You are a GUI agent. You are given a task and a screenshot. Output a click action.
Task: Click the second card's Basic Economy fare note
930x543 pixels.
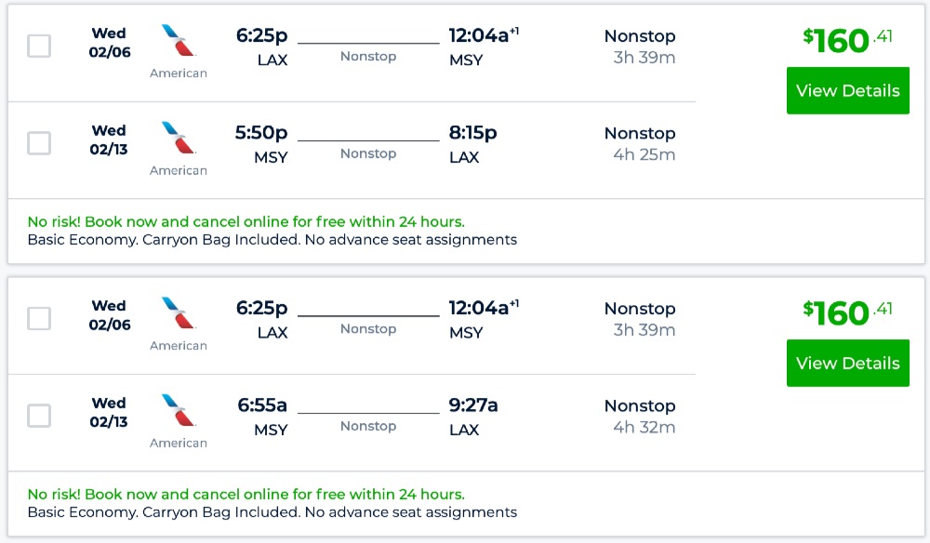[x=272, y=512]
